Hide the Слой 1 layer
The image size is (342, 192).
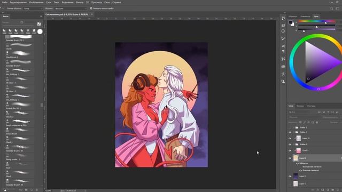[x=290, y=150]
